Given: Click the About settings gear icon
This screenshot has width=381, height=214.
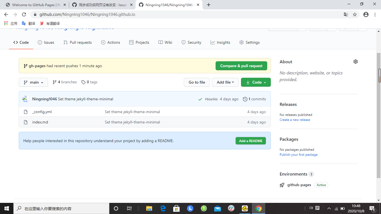Looking at the screenshot, I should 355,62.
